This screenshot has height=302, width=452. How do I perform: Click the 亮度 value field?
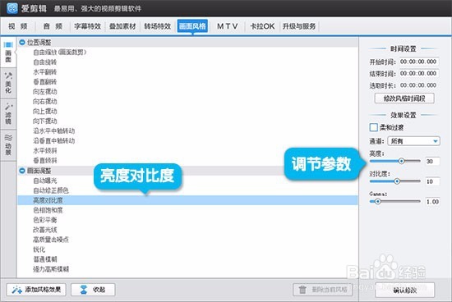(x=432, y=161)
